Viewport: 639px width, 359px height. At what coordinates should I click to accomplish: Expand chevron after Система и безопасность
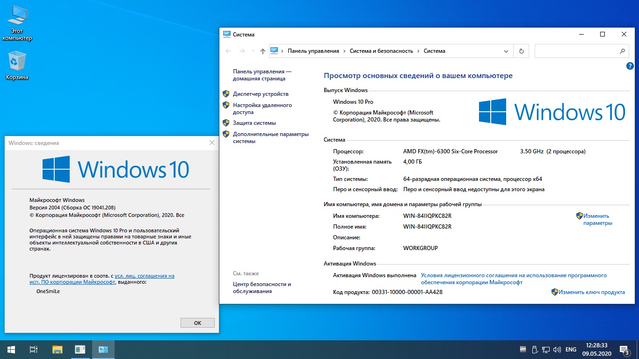click(x=419, y=51)
